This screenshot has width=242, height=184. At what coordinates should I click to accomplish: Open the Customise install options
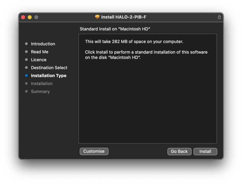(94, 151)
